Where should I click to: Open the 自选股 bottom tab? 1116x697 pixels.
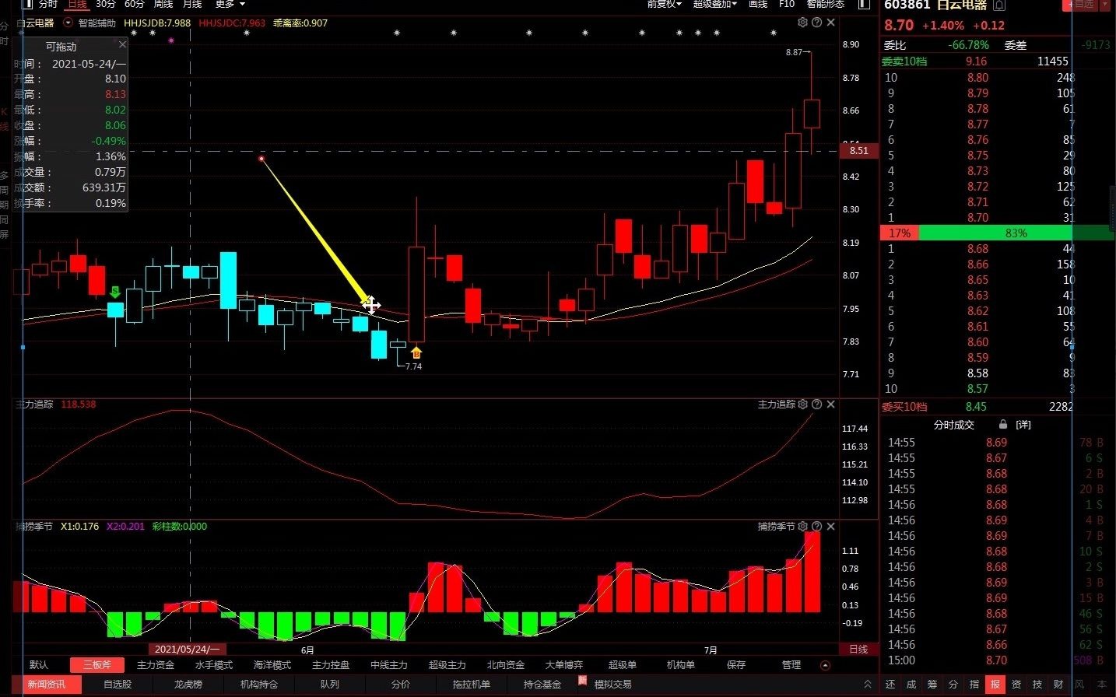point(118,685)
